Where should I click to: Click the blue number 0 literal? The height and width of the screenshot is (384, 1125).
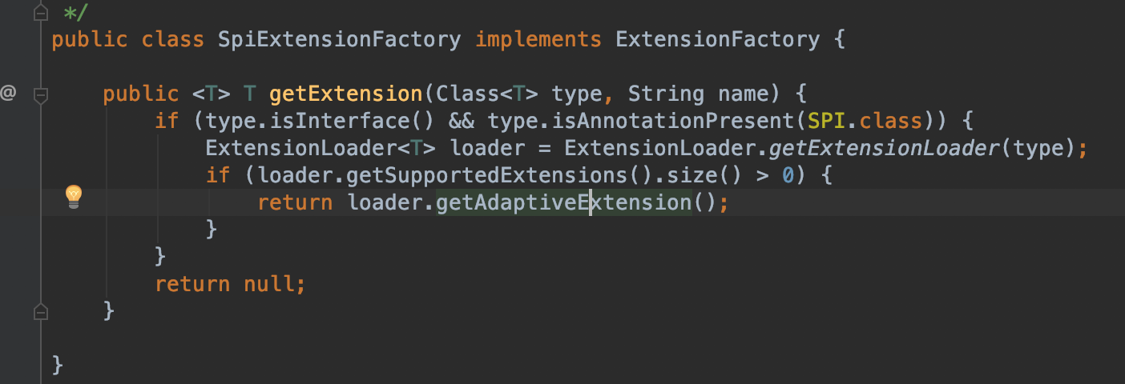[x=788, y=175]
